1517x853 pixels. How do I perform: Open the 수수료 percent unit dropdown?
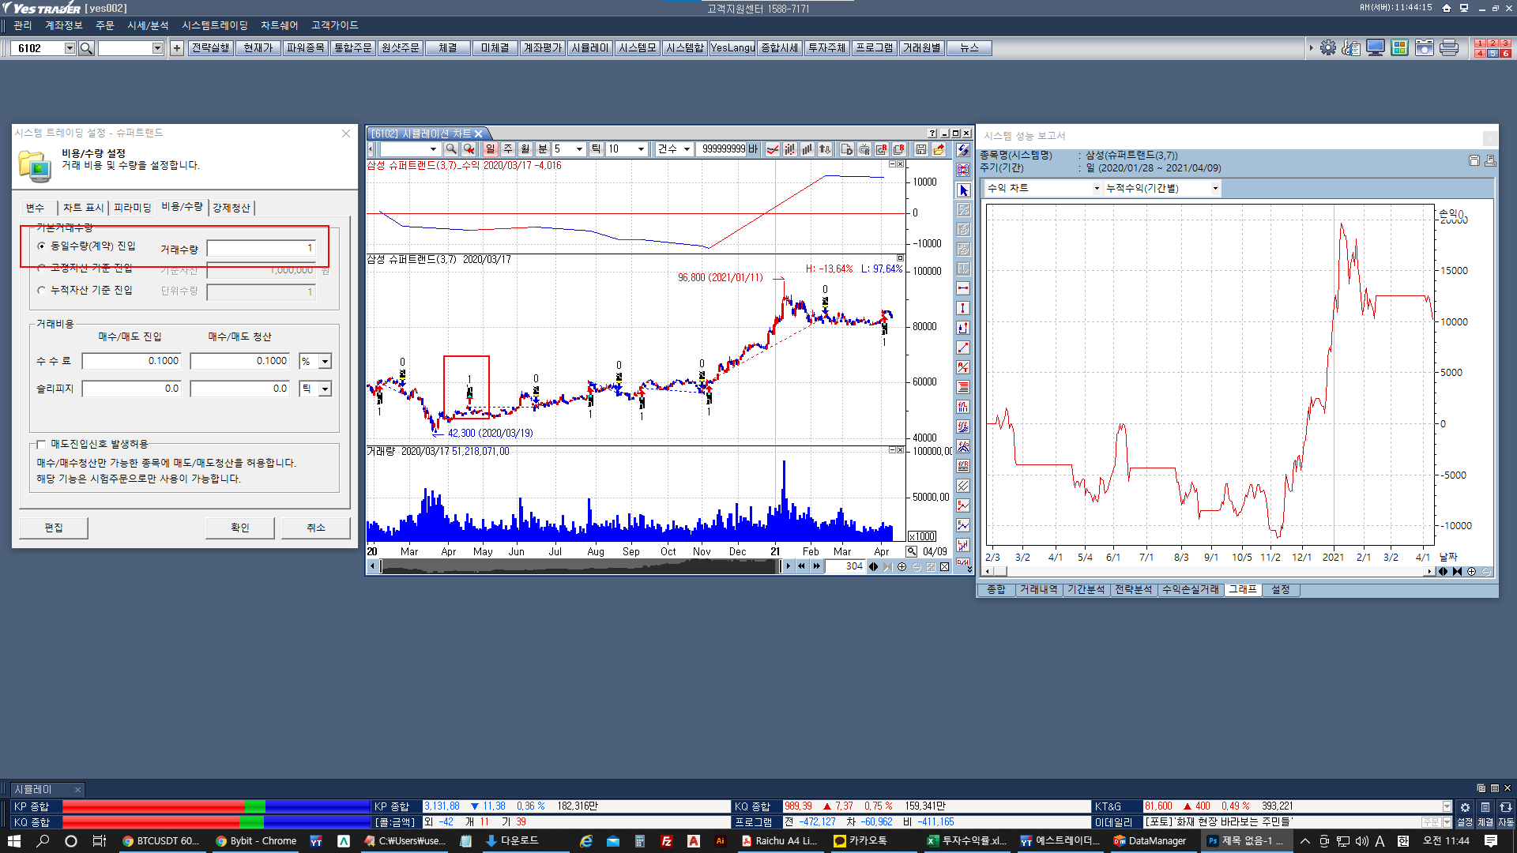tap(325, 362)
